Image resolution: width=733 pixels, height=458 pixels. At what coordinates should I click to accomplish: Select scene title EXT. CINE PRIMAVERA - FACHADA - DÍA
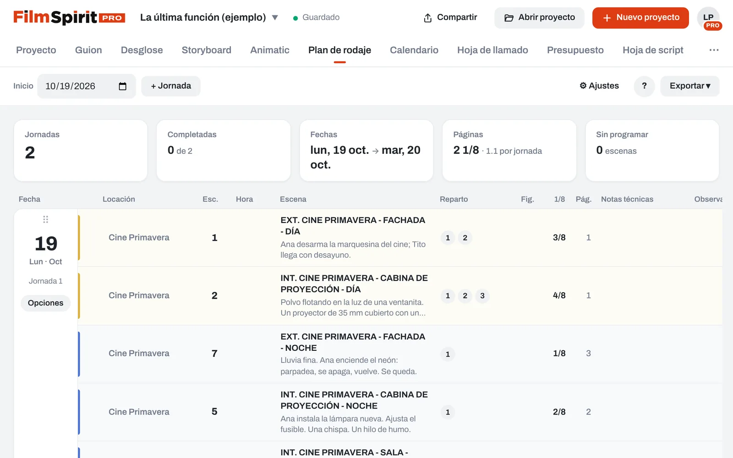353,226
